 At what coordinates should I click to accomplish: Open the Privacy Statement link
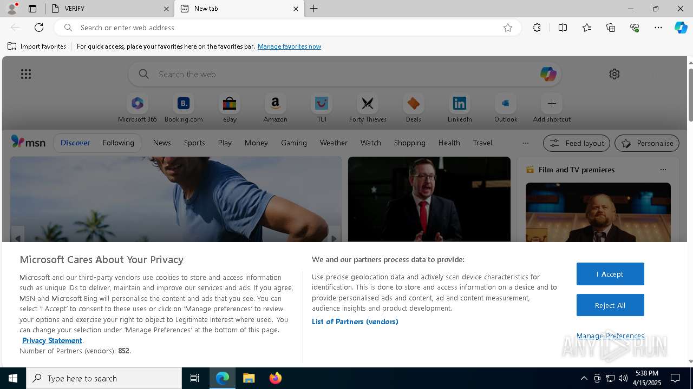pyautogui.click(x=52, y=340)
